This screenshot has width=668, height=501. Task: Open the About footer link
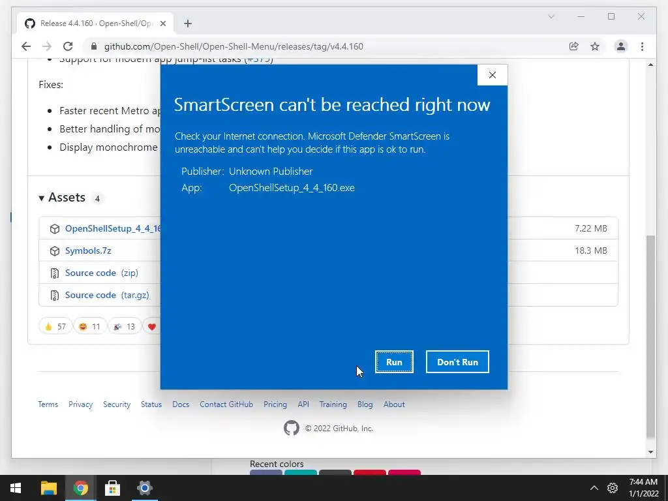click(394, 404)
